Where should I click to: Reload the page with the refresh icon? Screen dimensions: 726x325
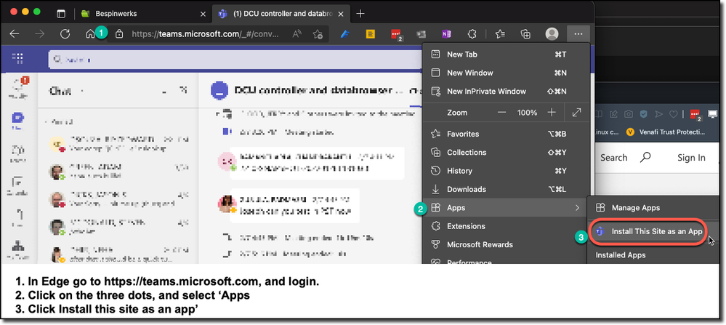click(x=65, y=33)
